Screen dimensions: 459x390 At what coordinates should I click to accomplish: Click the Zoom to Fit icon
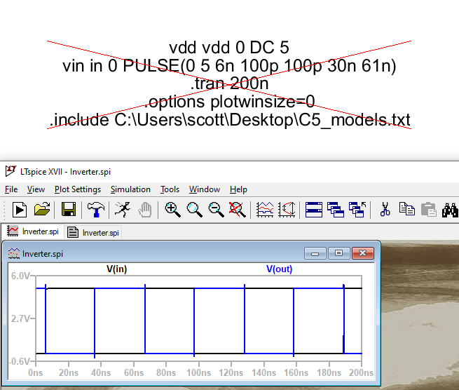coord(238,209)
